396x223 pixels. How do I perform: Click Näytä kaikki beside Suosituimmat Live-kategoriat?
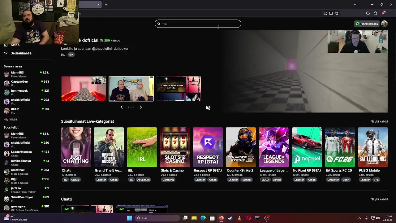point(379,121)
